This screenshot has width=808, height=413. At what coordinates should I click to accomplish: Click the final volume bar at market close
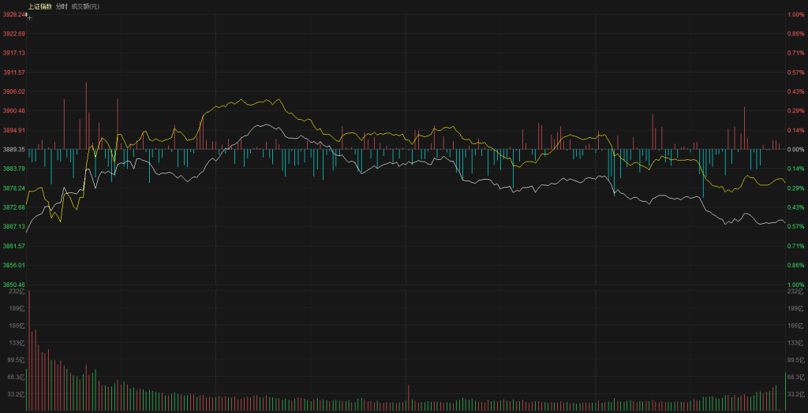pos(784,393)
